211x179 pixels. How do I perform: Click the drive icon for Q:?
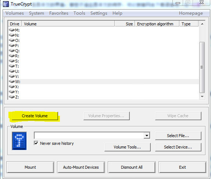(x=12, y=50)
